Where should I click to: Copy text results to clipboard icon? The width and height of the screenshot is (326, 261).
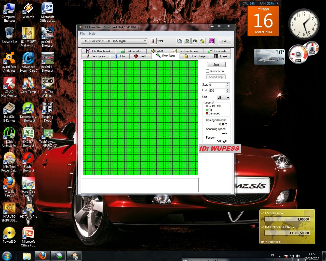tap(180, 41)
